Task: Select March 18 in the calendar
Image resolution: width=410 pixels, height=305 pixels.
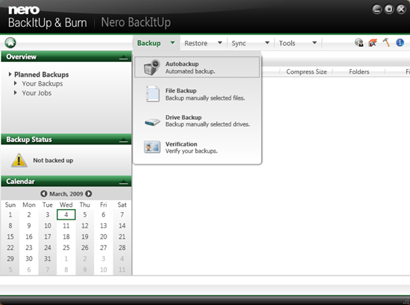Action: (66, 237)
